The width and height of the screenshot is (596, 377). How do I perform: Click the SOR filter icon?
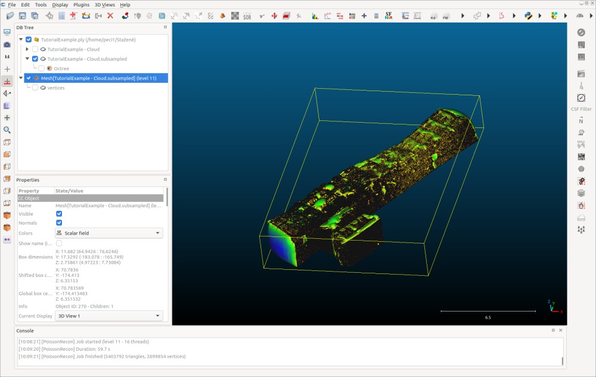(247, 16)
